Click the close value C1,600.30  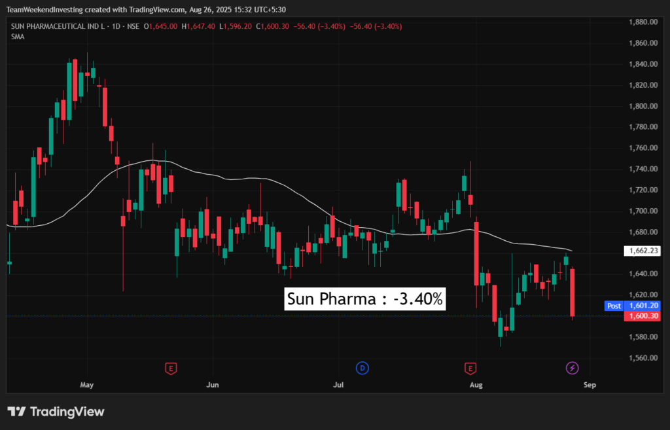pyautogui.click(x=272, y=26)
